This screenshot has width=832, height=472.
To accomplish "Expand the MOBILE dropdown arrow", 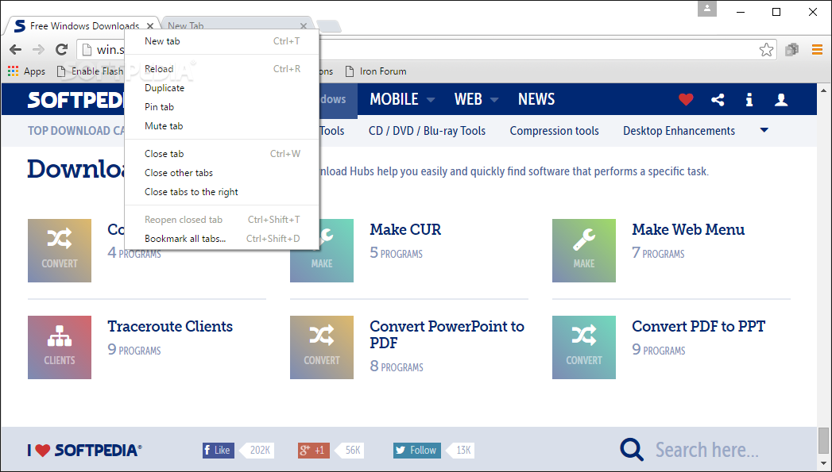I will pos(431,100).
